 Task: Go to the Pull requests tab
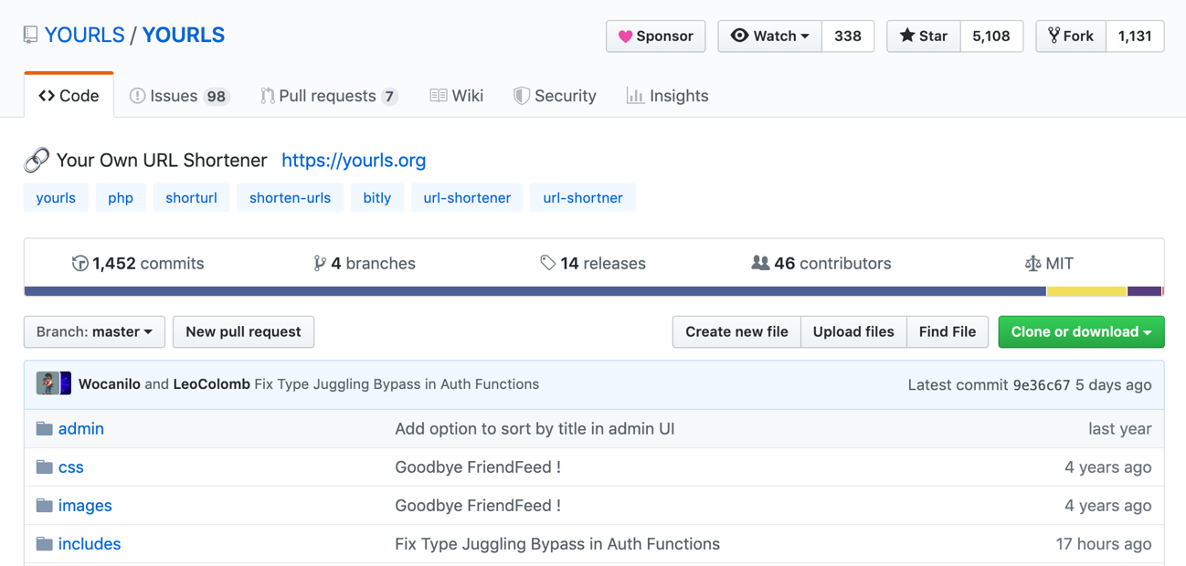point(329,96)
